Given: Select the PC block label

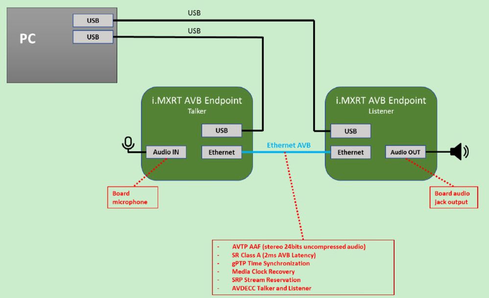Looking at the screenshot, I should (28, 39).
